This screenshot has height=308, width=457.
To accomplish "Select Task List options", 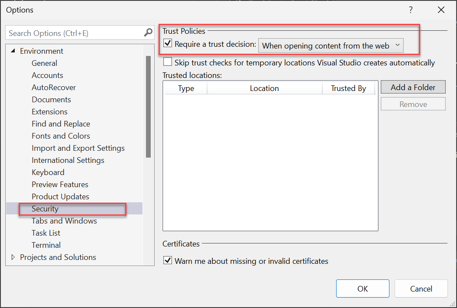I will point(46,233).
